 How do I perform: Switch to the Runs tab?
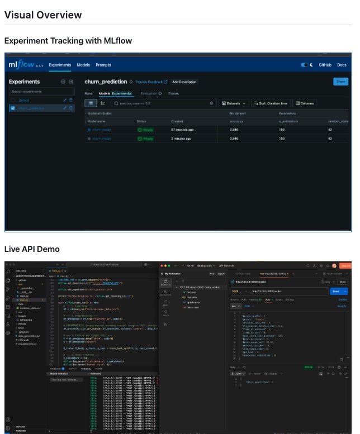[89, 93]
